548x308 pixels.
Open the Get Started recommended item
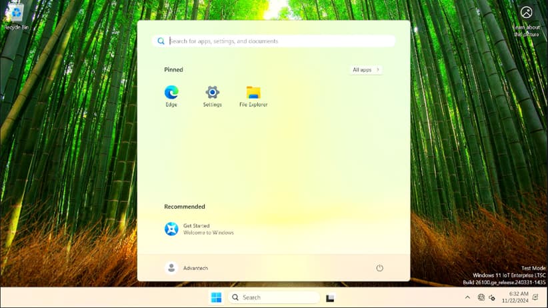[x=199, y=229]
